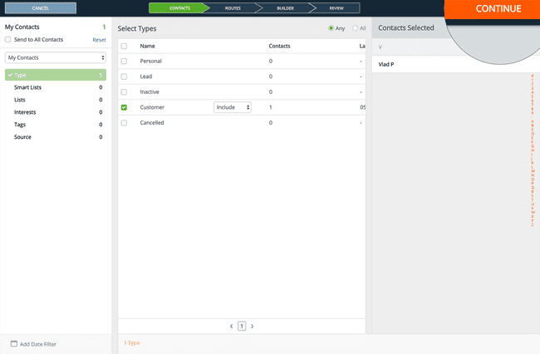This screenshot has width=540, height=354.
Task: Check the Lead type checkbox
Action: pyautogui.click(x=124, y=76)
